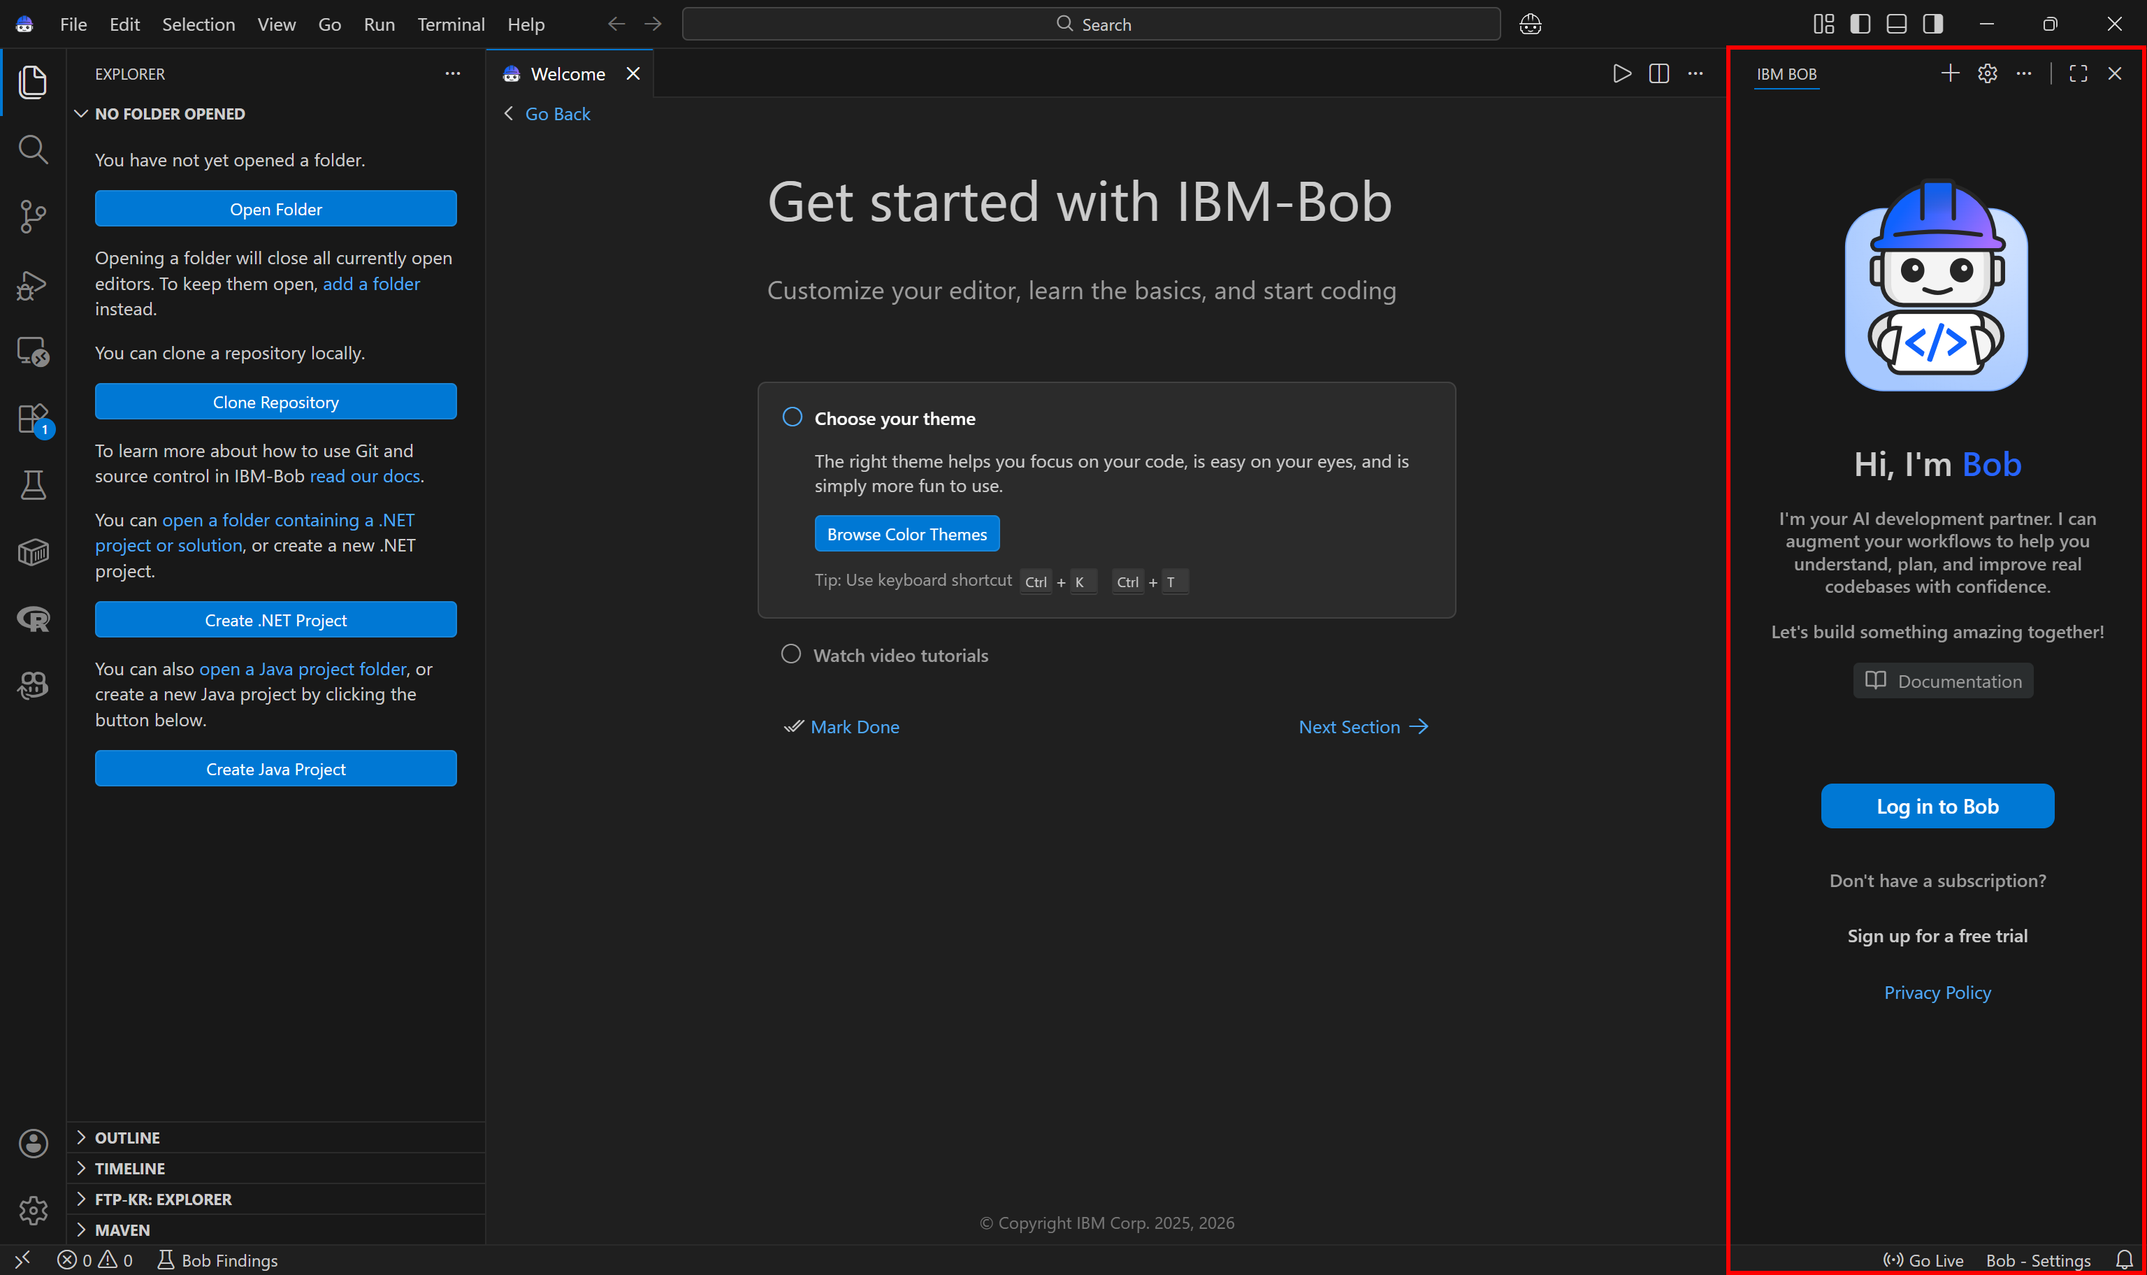The height and width of the screenshot is (1275, 2147).
Task: Open the Source Control view
Action: 33,217
